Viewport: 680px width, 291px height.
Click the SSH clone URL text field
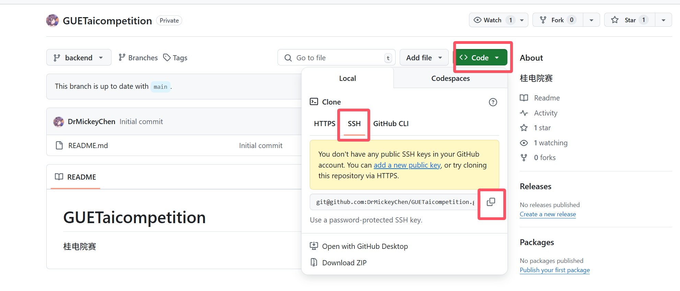point(395,202)
